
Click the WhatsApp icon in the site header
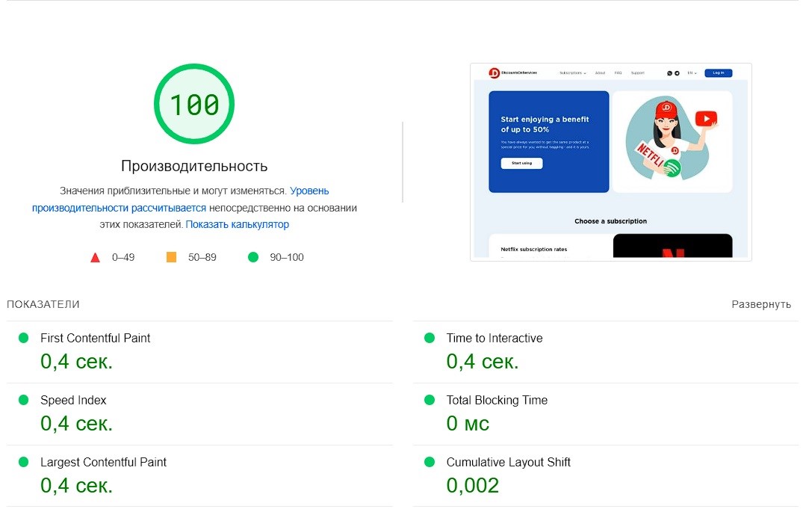coord(669,73)
